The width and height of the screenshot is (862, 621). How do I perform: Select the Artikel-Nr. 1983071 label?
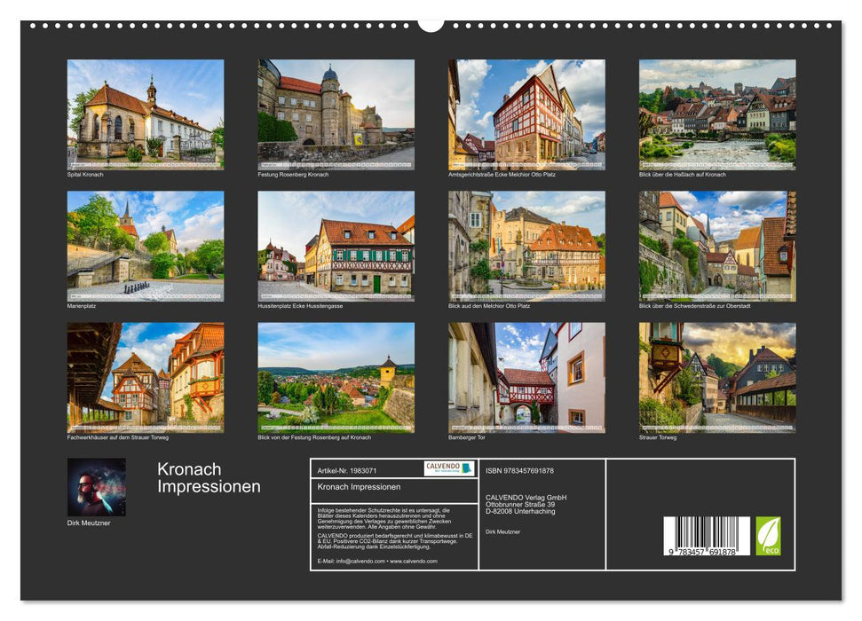click(x=346, y=469)
